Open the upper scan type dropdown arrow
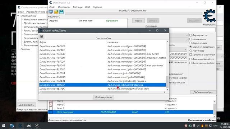This screenshot has width=230, height=129. point(187,35)
